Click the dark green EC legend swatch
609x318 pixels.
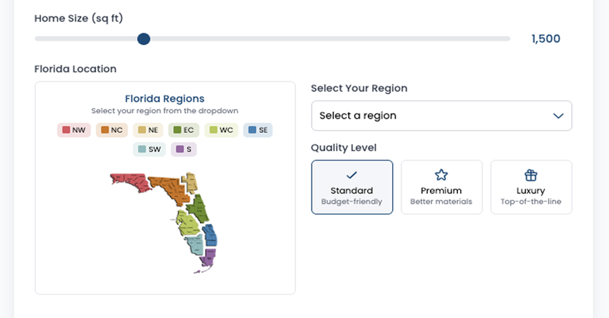177,130
